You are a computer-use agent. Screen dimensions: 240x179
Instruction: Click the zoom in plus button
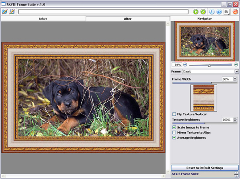[236, 64]
